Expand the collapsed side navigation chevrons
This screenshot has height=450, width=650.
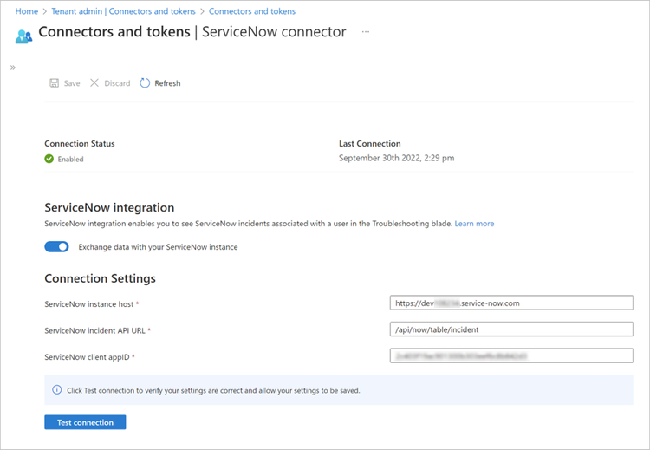(13, 68)
